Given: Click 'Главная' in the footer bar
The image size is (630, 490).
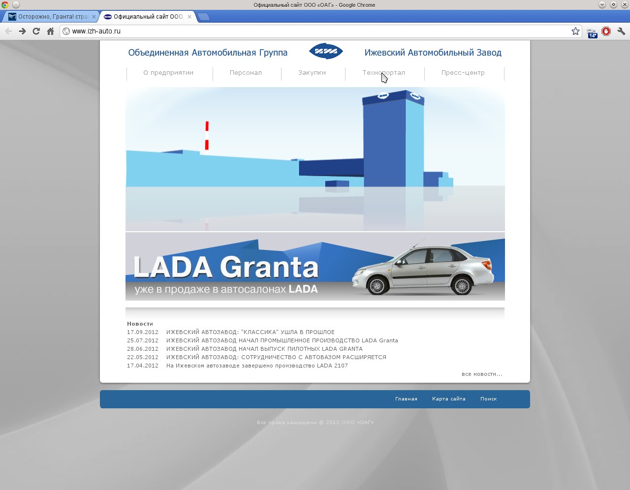Looking at the screenshot, I should pos(406,399).
